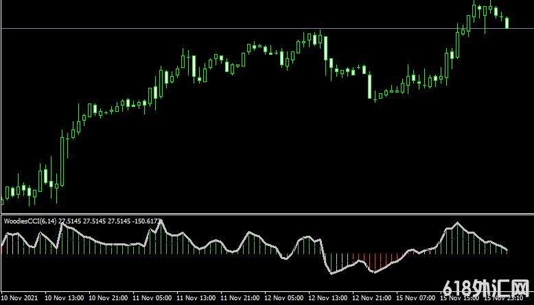Click the '12 Nov 13:00' time label
534x305 pixels.
pos(327,298)
